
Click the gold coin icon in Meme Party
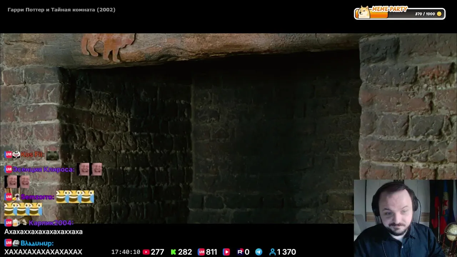(x=439, y=14)
